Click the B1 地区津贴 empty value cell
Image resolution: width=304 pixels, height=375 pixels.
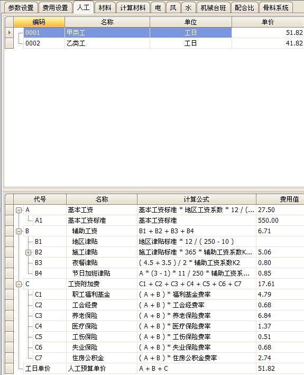(280, 242)
